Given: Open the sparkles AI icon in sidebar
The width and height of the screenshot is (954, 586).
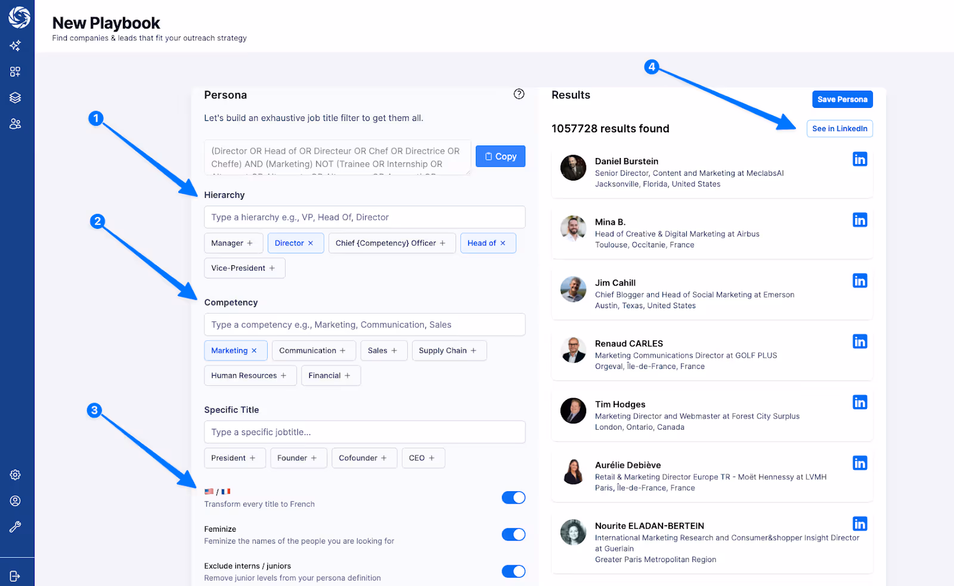Looking at the screenshot, I should pos(16,45).
